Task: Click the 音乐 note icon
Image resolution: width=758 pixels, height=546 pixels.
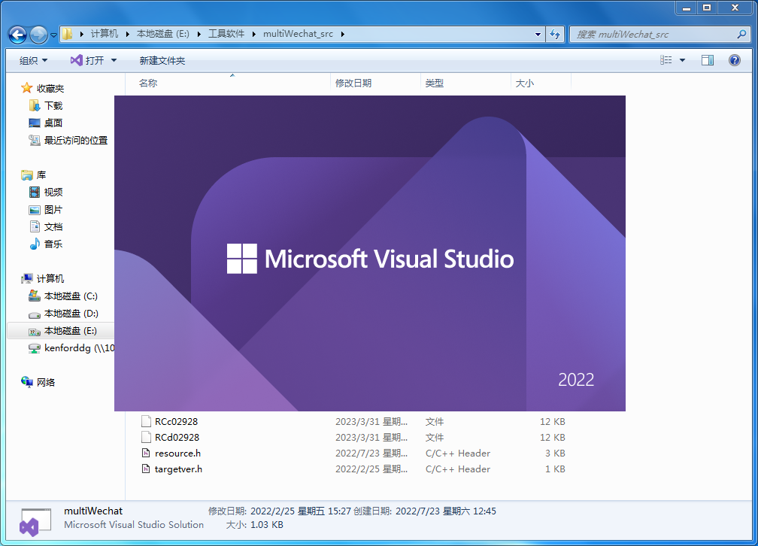Action: click(35, 244)
